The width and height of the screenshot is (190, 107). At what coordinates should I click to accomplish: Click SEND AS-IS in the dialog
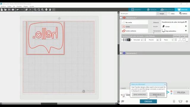click(x=157, y=95)
